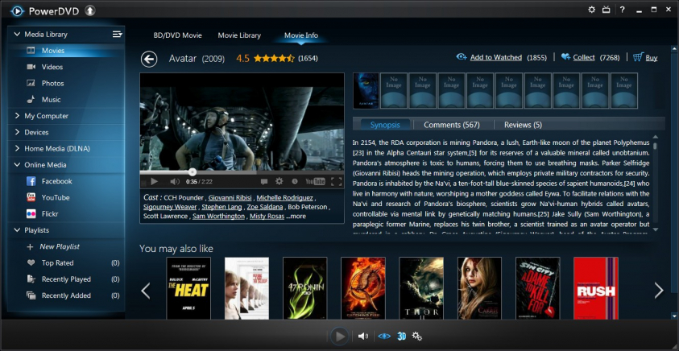Viewport: 679px width, 351px height.
Task: Open Facebook in Online Media
Action: point(56,181)
